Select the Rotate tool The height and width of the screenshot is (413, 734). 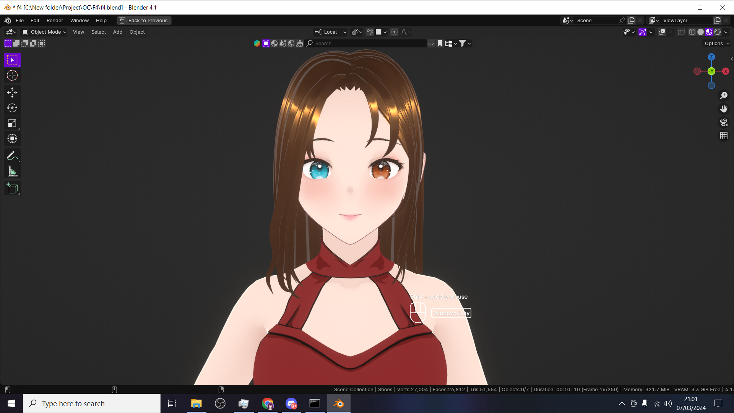tap(12, 108)
